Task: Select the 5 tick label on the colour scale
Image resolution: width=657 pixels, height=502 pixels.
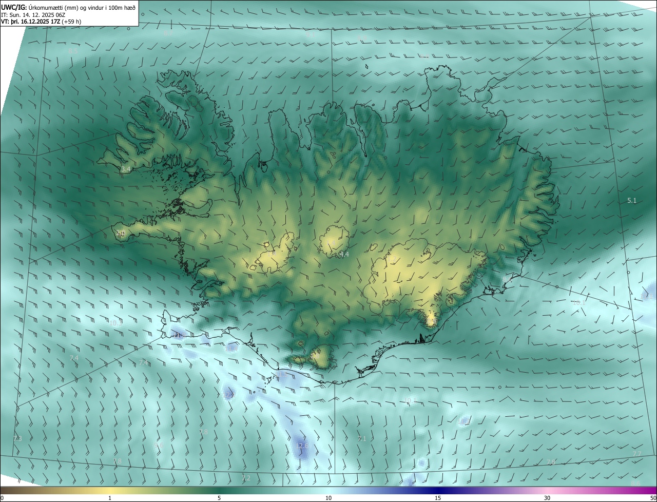Action: pos(219,498)
